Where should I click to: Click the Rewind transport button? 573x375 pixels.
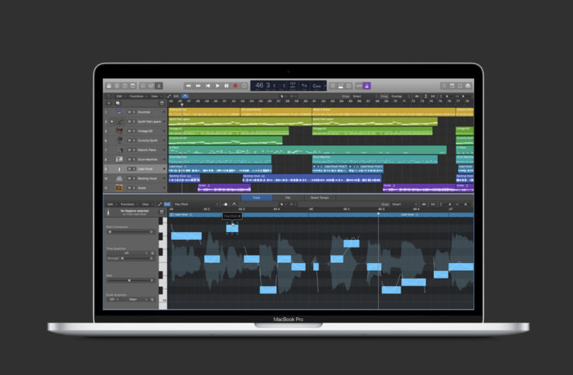[x=189, y=86]
